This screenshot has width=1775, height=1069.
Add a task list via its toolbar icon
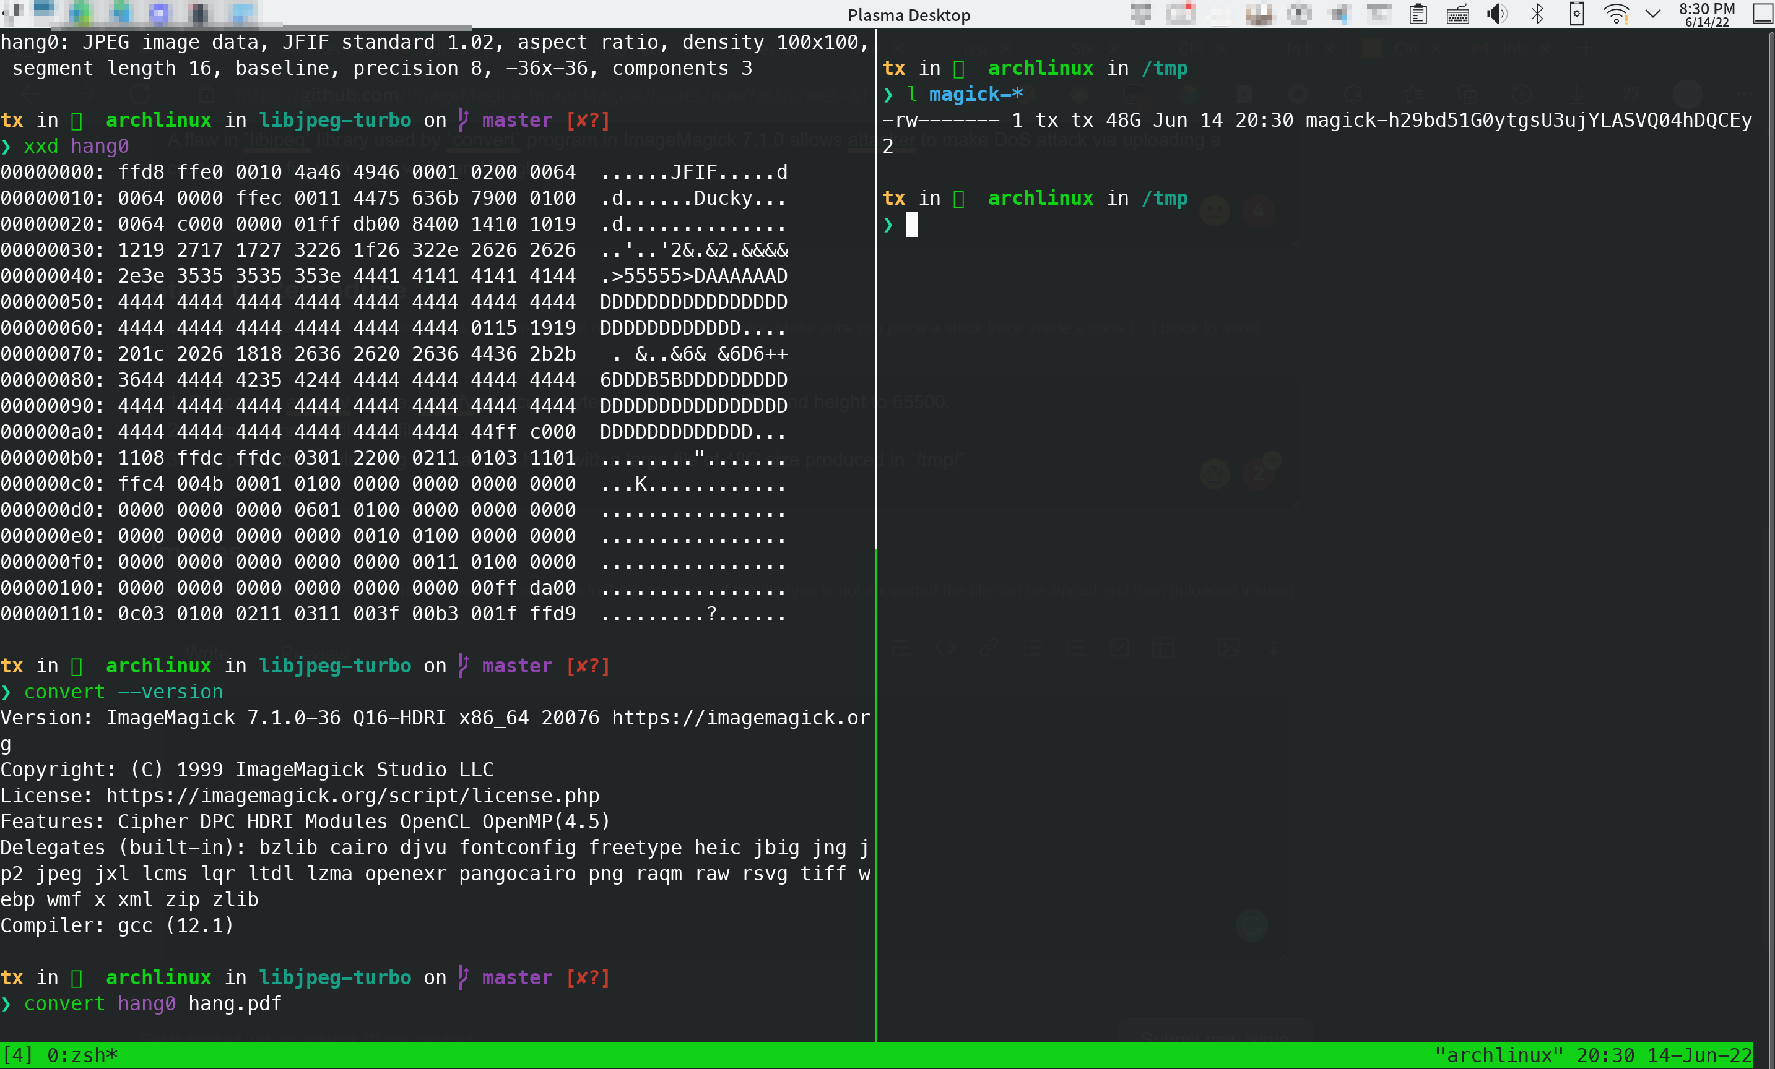(x=1120, y=648)
